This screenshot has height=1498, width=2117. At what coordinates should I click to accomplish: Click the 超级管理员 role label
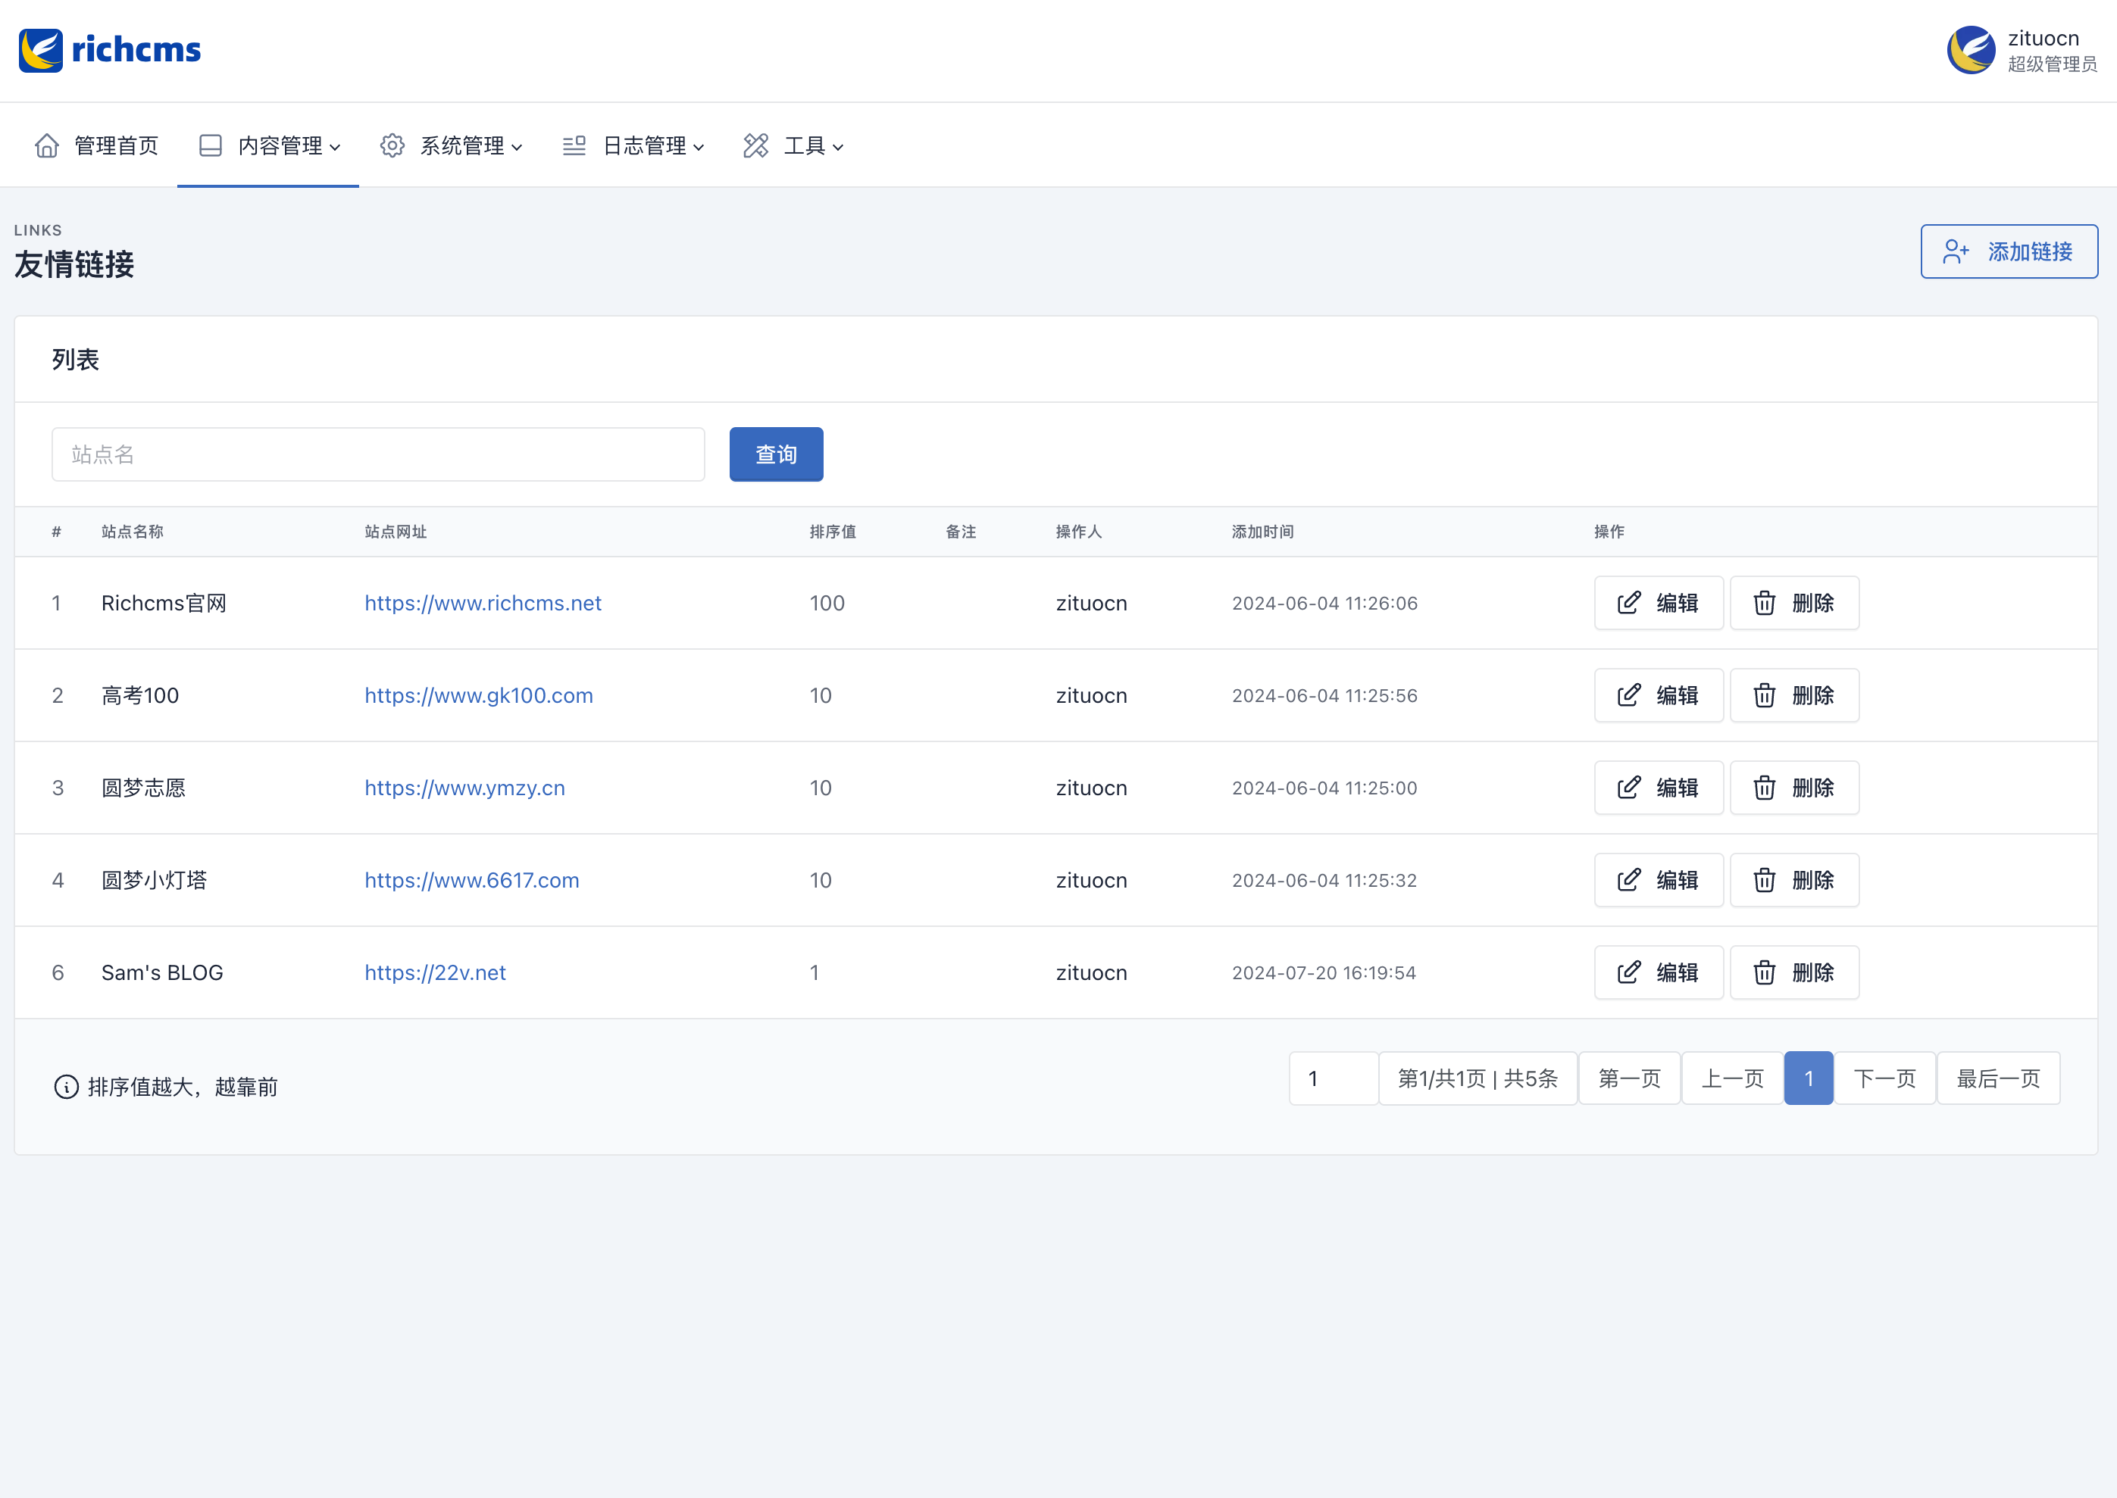point(2053,64)
